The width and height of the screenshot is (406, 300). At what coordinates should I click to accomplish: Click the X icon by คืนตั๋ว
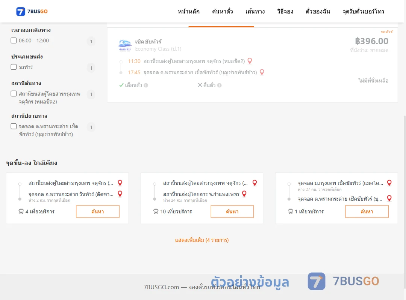click(x=200, y=85)
